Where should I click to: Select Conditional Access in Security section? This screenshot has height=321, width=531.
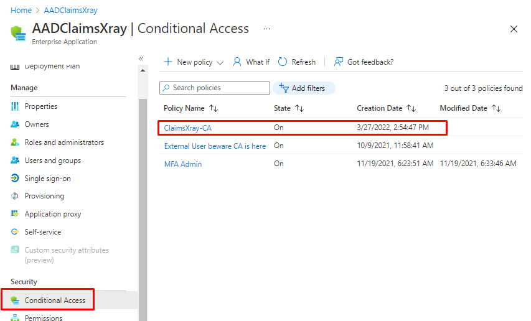coord(55,300)
